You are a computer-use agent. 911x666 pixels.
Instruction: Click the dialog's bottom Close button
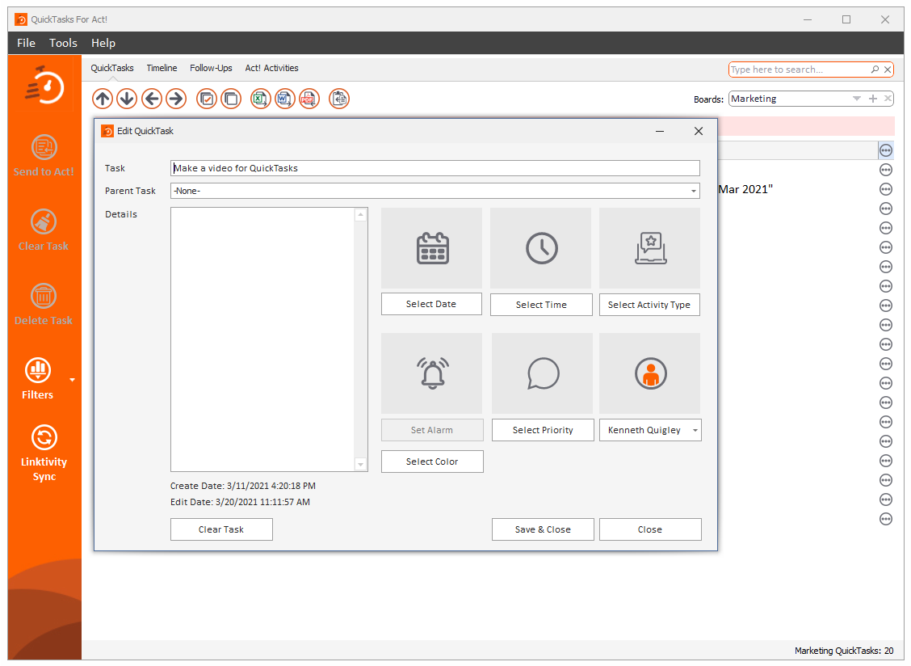pyautogui.click(x=650, y=530)
